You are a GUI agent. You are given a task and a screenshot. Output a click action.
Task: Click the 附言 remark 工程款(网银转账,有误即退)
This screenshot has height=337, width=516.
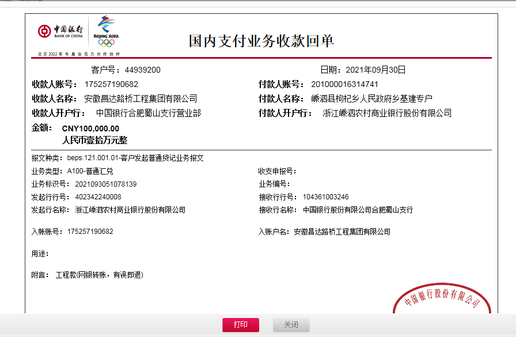click(99, 275)
